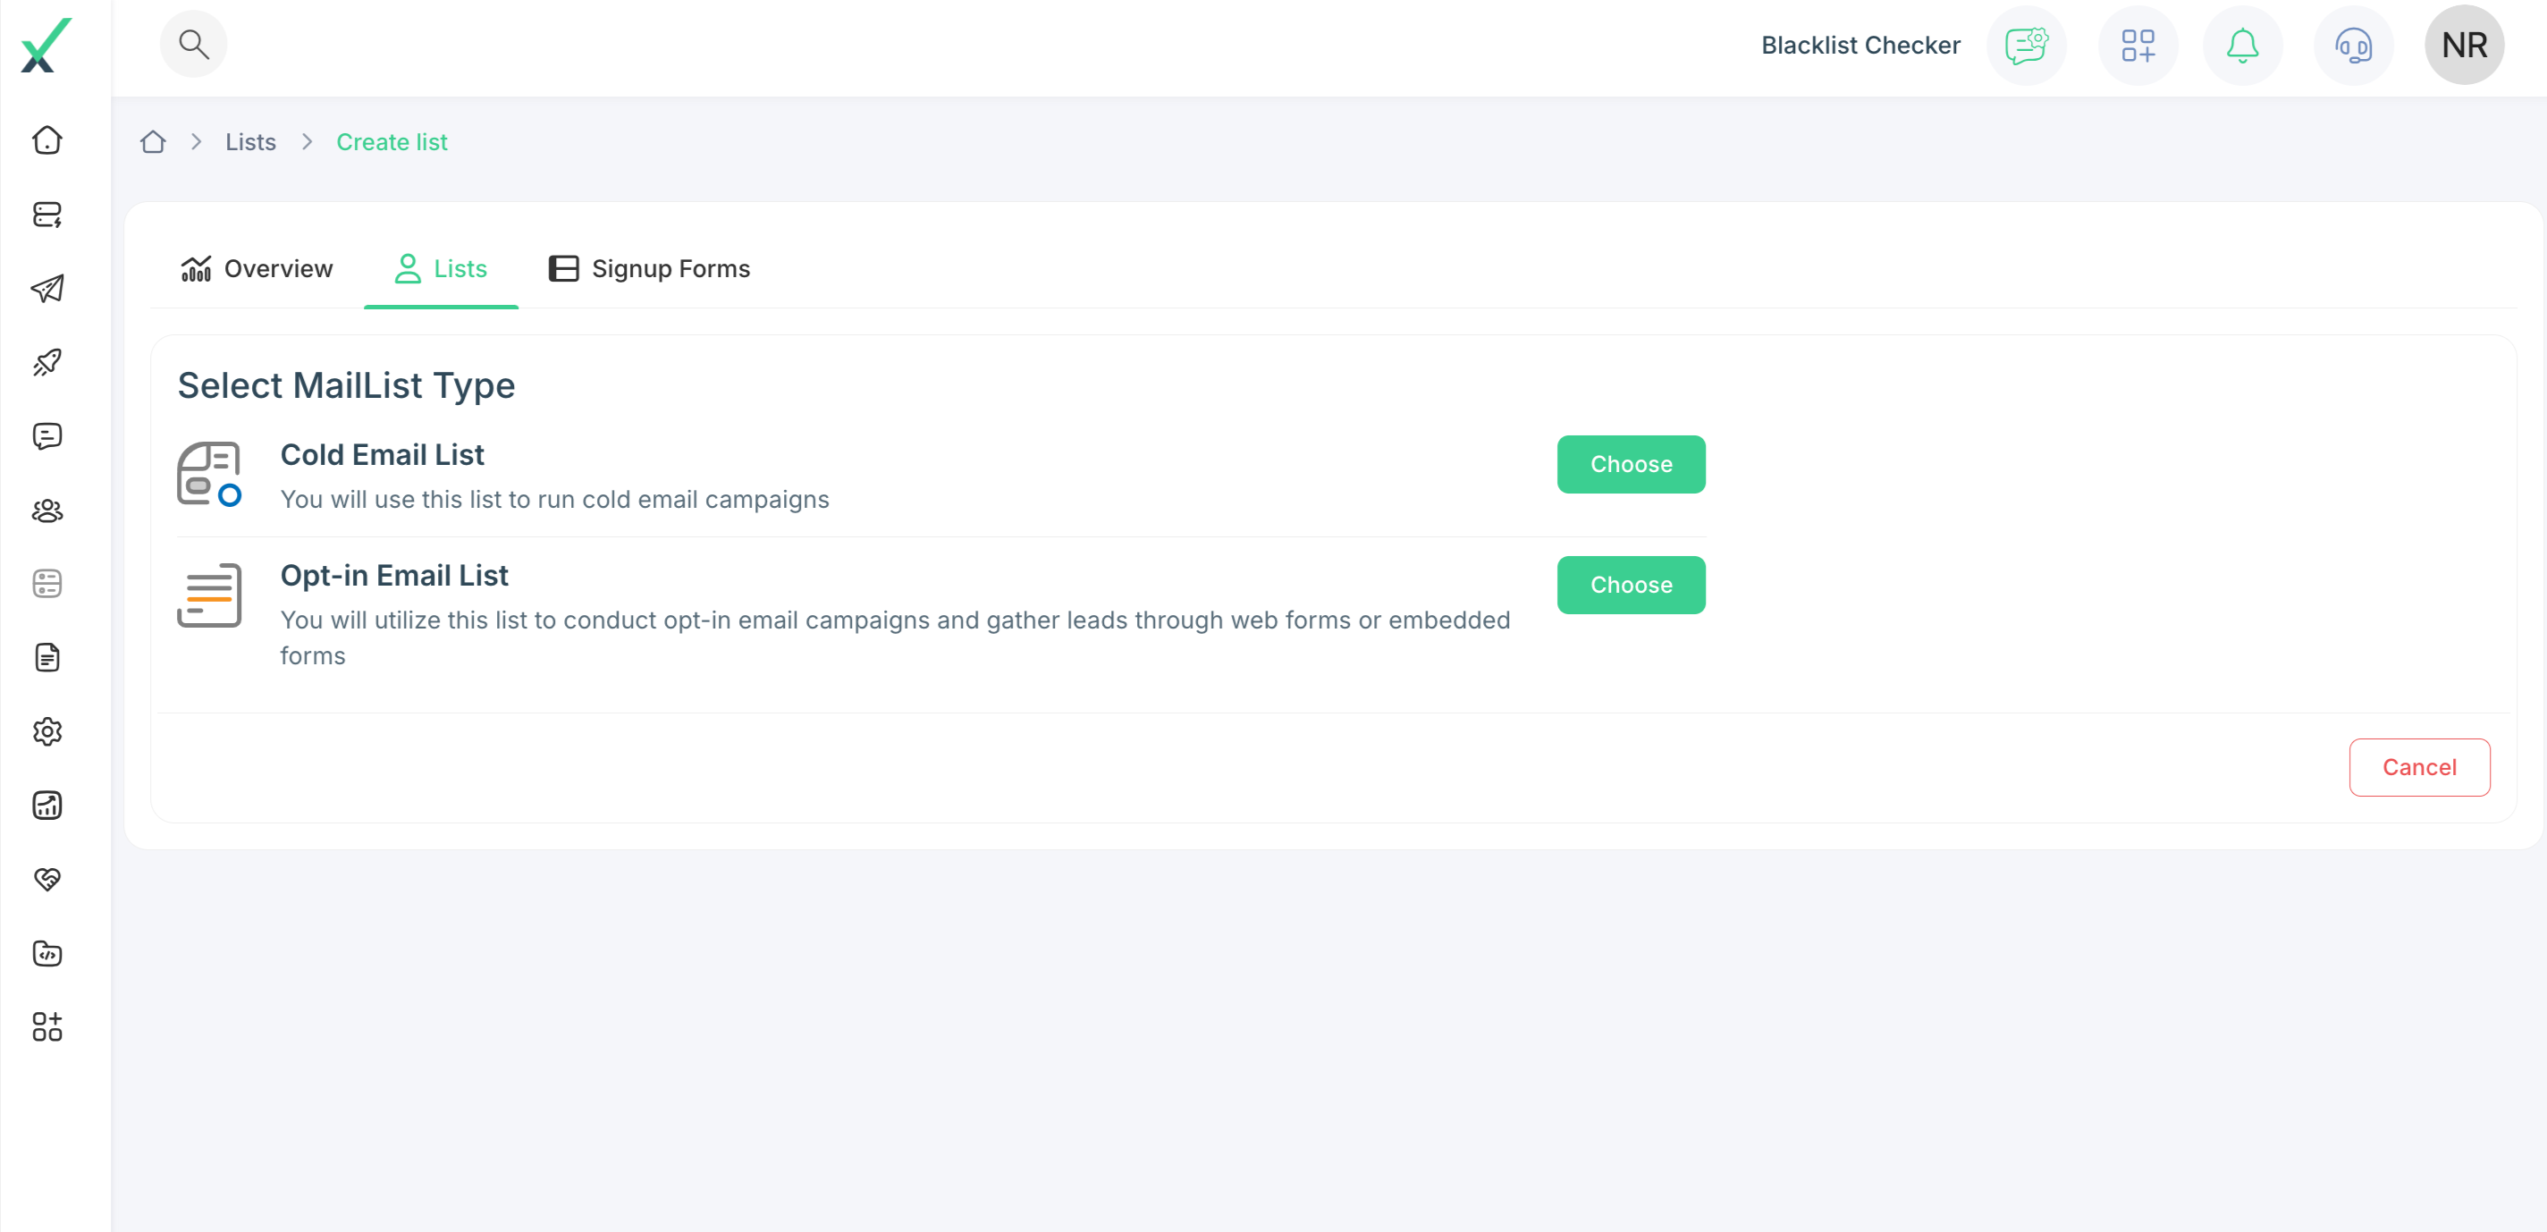Open the Signup Forms tab
This screenshot has height=1232, width=2547.
tap(649, 268)
